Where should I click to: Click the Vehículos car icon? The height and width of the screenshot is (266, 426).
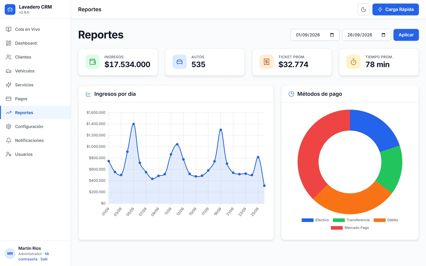9,71
